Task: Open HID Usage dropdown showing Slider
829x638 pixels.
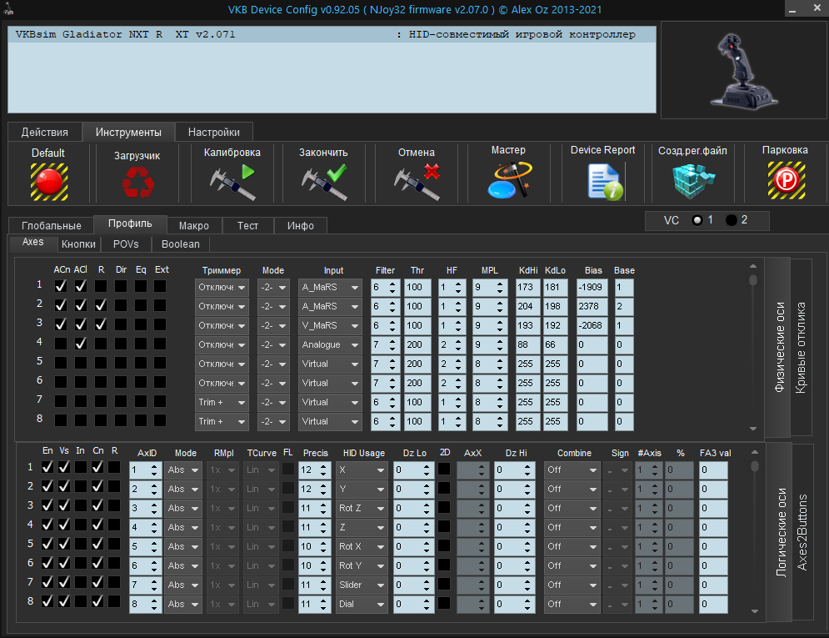Action: tap(361, 585)
